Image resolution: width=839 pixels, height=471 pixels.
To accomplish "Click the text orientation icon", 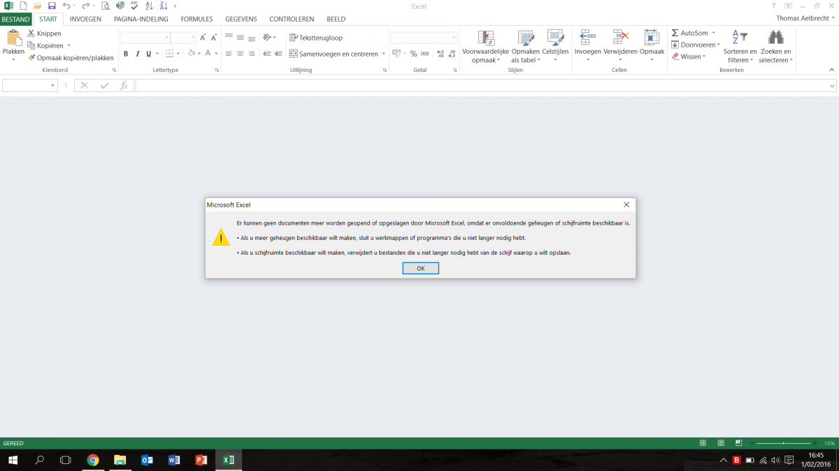I will tap(267, 37).
